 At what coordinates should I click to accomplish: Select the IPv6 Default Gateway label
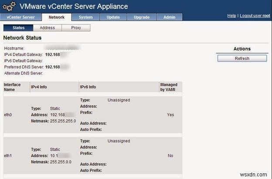pos(24,61)
